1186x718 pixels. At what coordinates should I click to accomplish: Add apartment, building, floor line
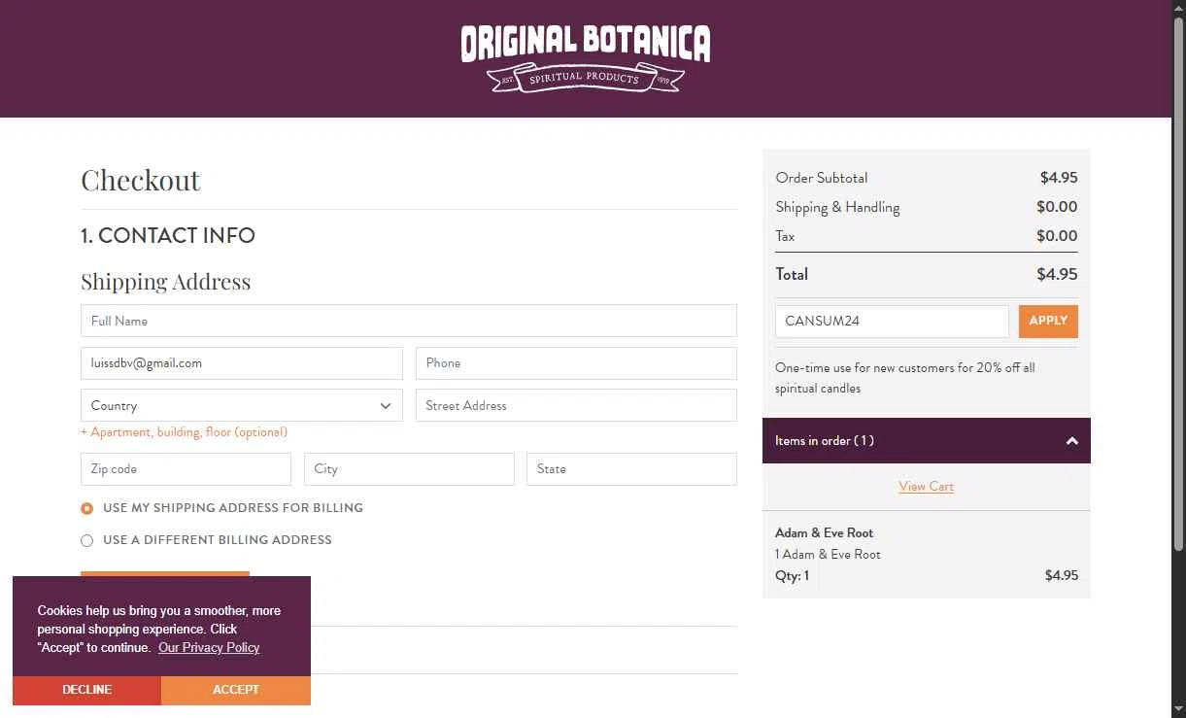(x=185, y=432)
